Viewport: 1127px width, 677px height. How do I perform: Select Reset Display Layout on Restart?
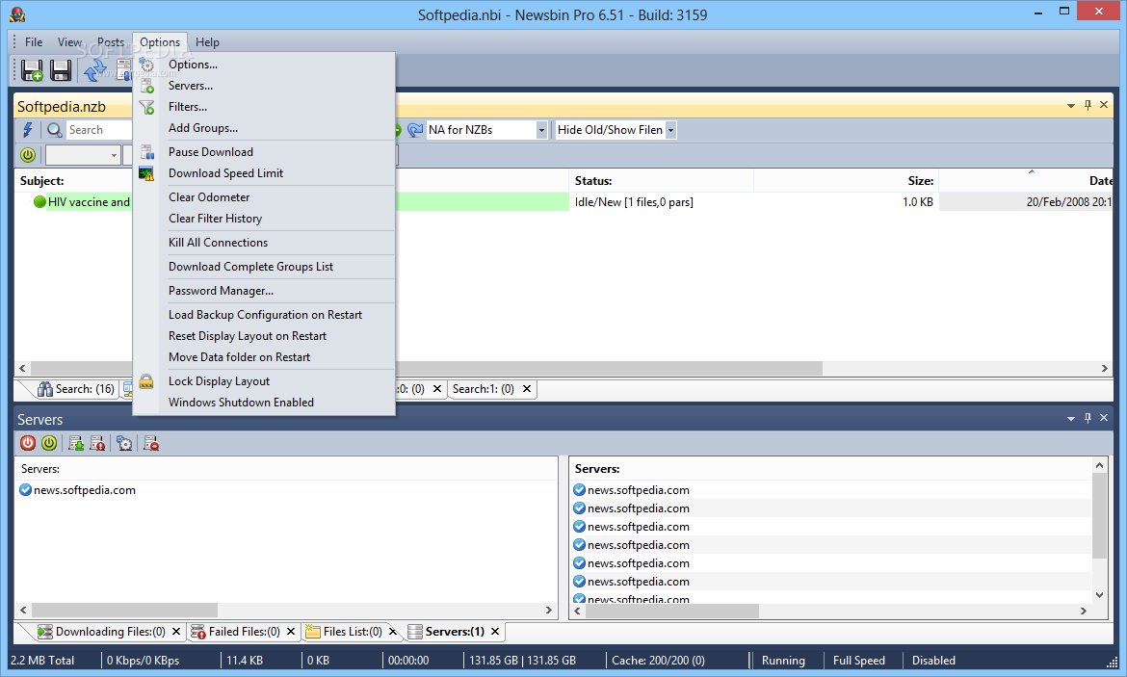264,336
